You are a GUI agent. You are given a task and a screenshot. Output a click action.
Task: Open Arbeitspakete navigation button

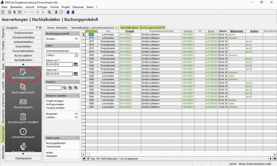(23, 158)
